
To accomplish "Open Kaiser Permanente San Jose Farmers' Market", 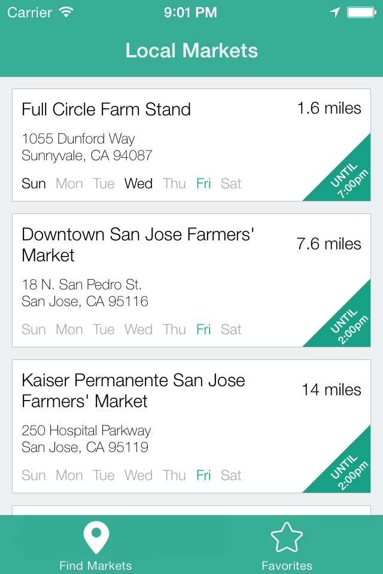I will tap(133, 390).
